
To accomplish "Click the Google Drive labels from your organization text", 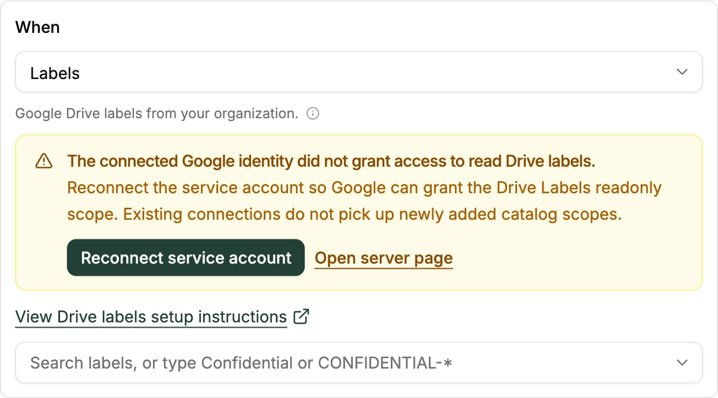I will [157, 114].
